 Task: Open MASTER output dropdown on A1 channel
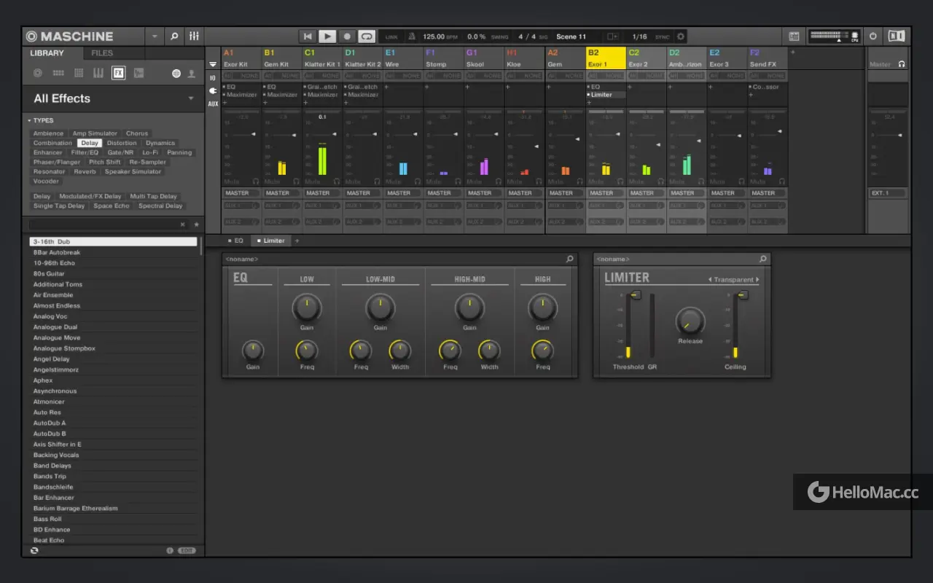241,193
